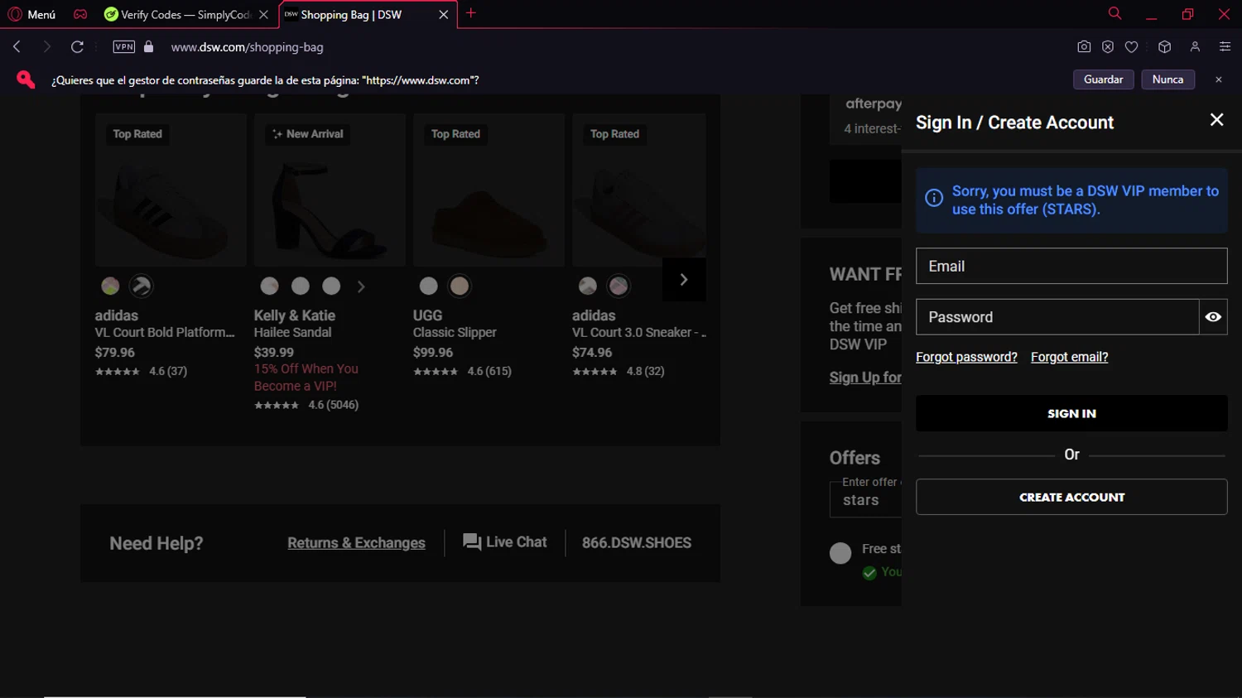Select the Free offer radio button
The height and width of the screenshot is (698, 1242).
840,553
